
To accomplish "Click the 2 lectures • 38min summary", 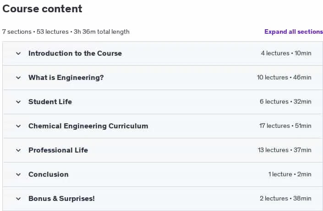I will [285, 199].
